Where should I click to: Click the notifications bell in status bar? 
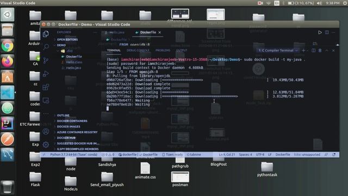(x=334, y=155)
